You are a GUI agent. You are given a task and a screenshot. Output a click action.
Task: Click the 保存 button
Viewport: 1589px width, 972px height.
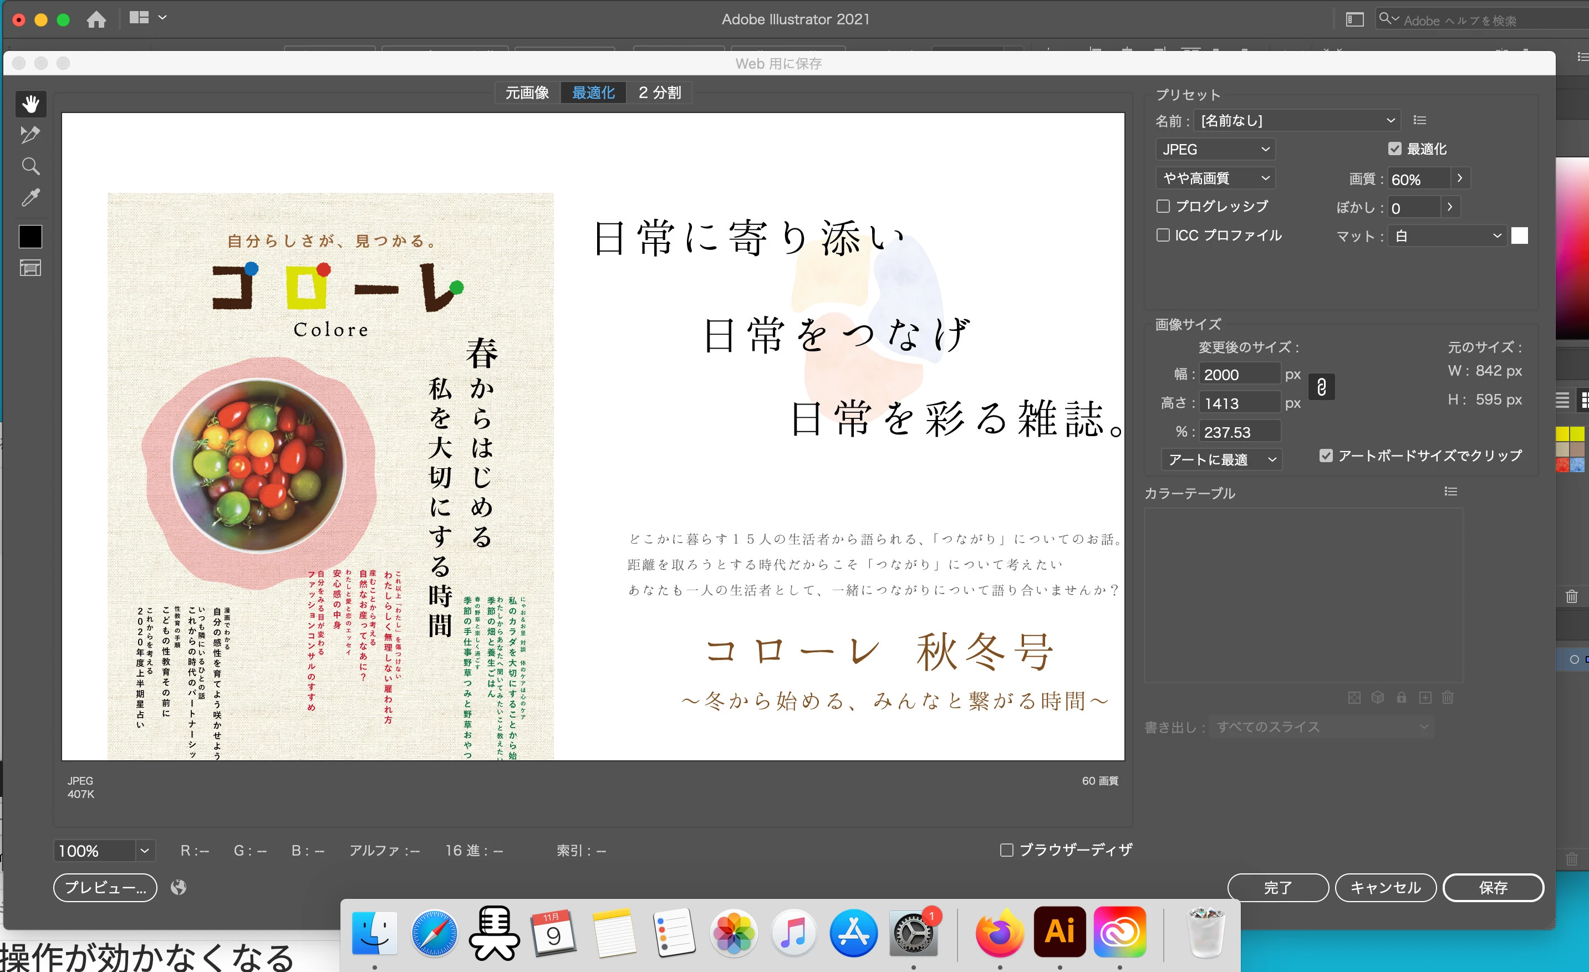click(x=1493, y=888)
